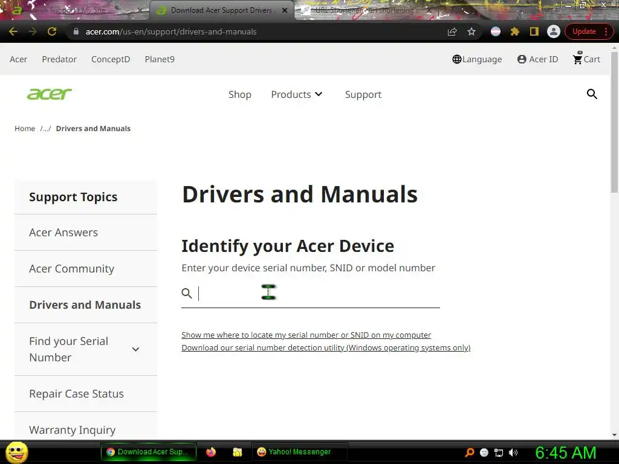Image resolution: width=619 pixels, height=464 pixels.
Task: Select the Download Acer Sup... taskbar button
Action: [149, 452]
